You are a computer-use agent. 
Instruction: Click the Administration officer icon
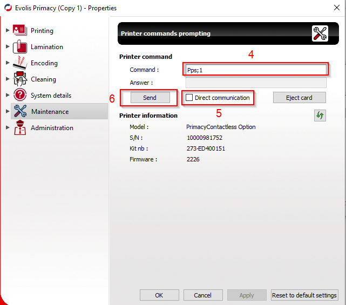point(20,127)
